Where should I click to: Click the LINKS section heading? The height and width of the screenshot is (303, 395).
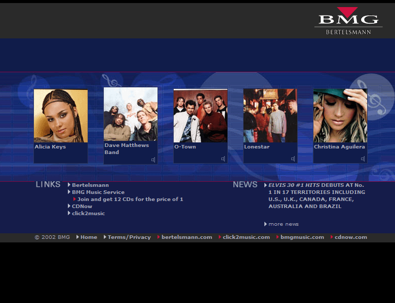[48, 184]
